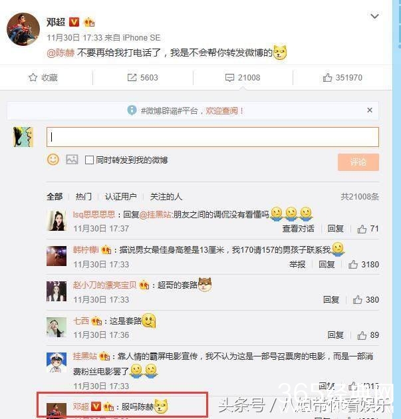
Task: Click the orange 评论 submit button
Action: [x=358, y=162]
